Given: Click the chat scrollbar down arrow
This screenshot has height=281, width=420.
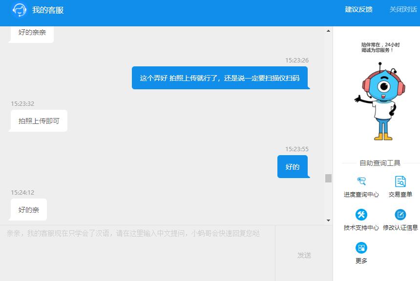Looking at the screenshot, I should pos(328,221).
